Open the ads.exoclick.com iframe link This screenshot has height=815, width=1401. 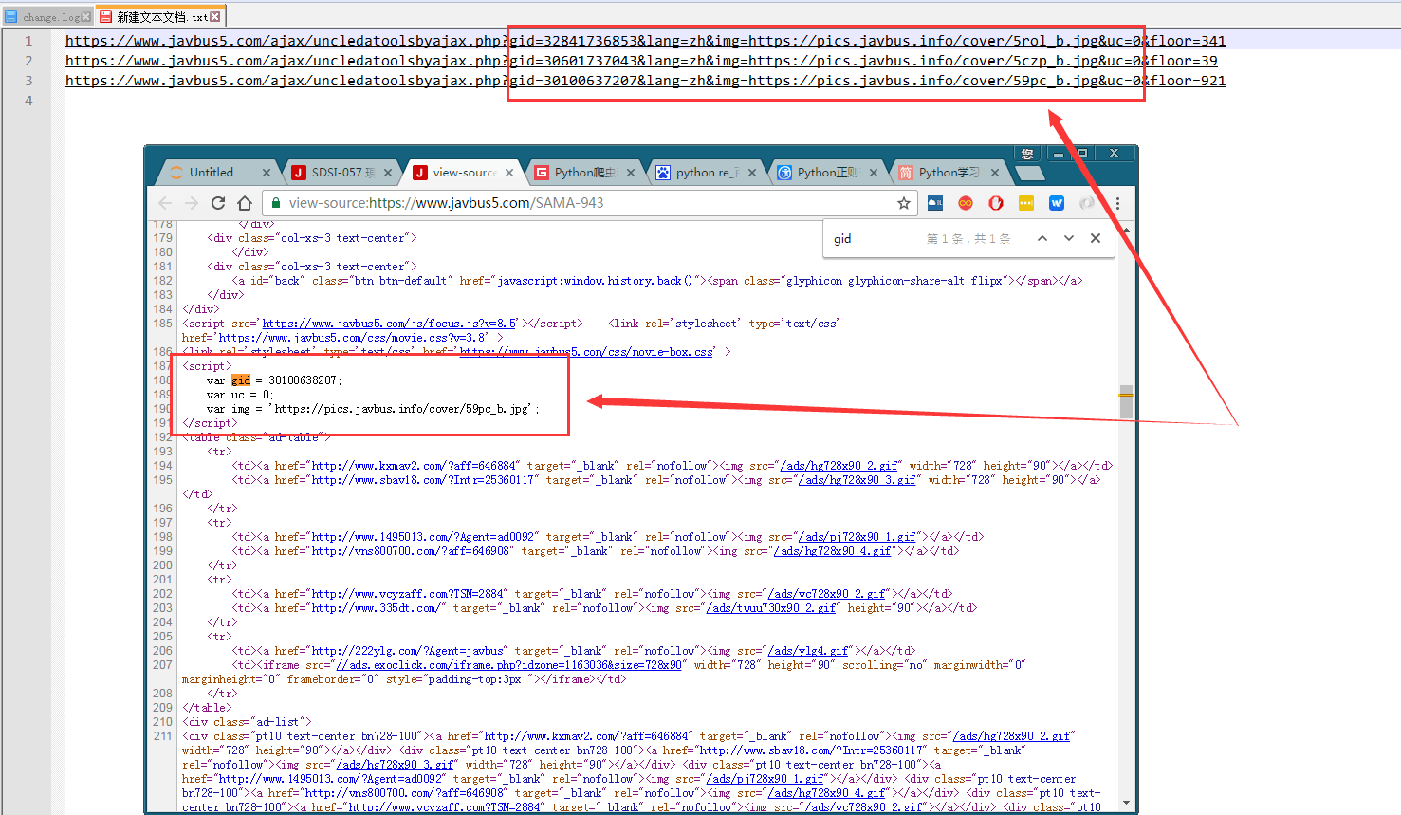point(509,665)
